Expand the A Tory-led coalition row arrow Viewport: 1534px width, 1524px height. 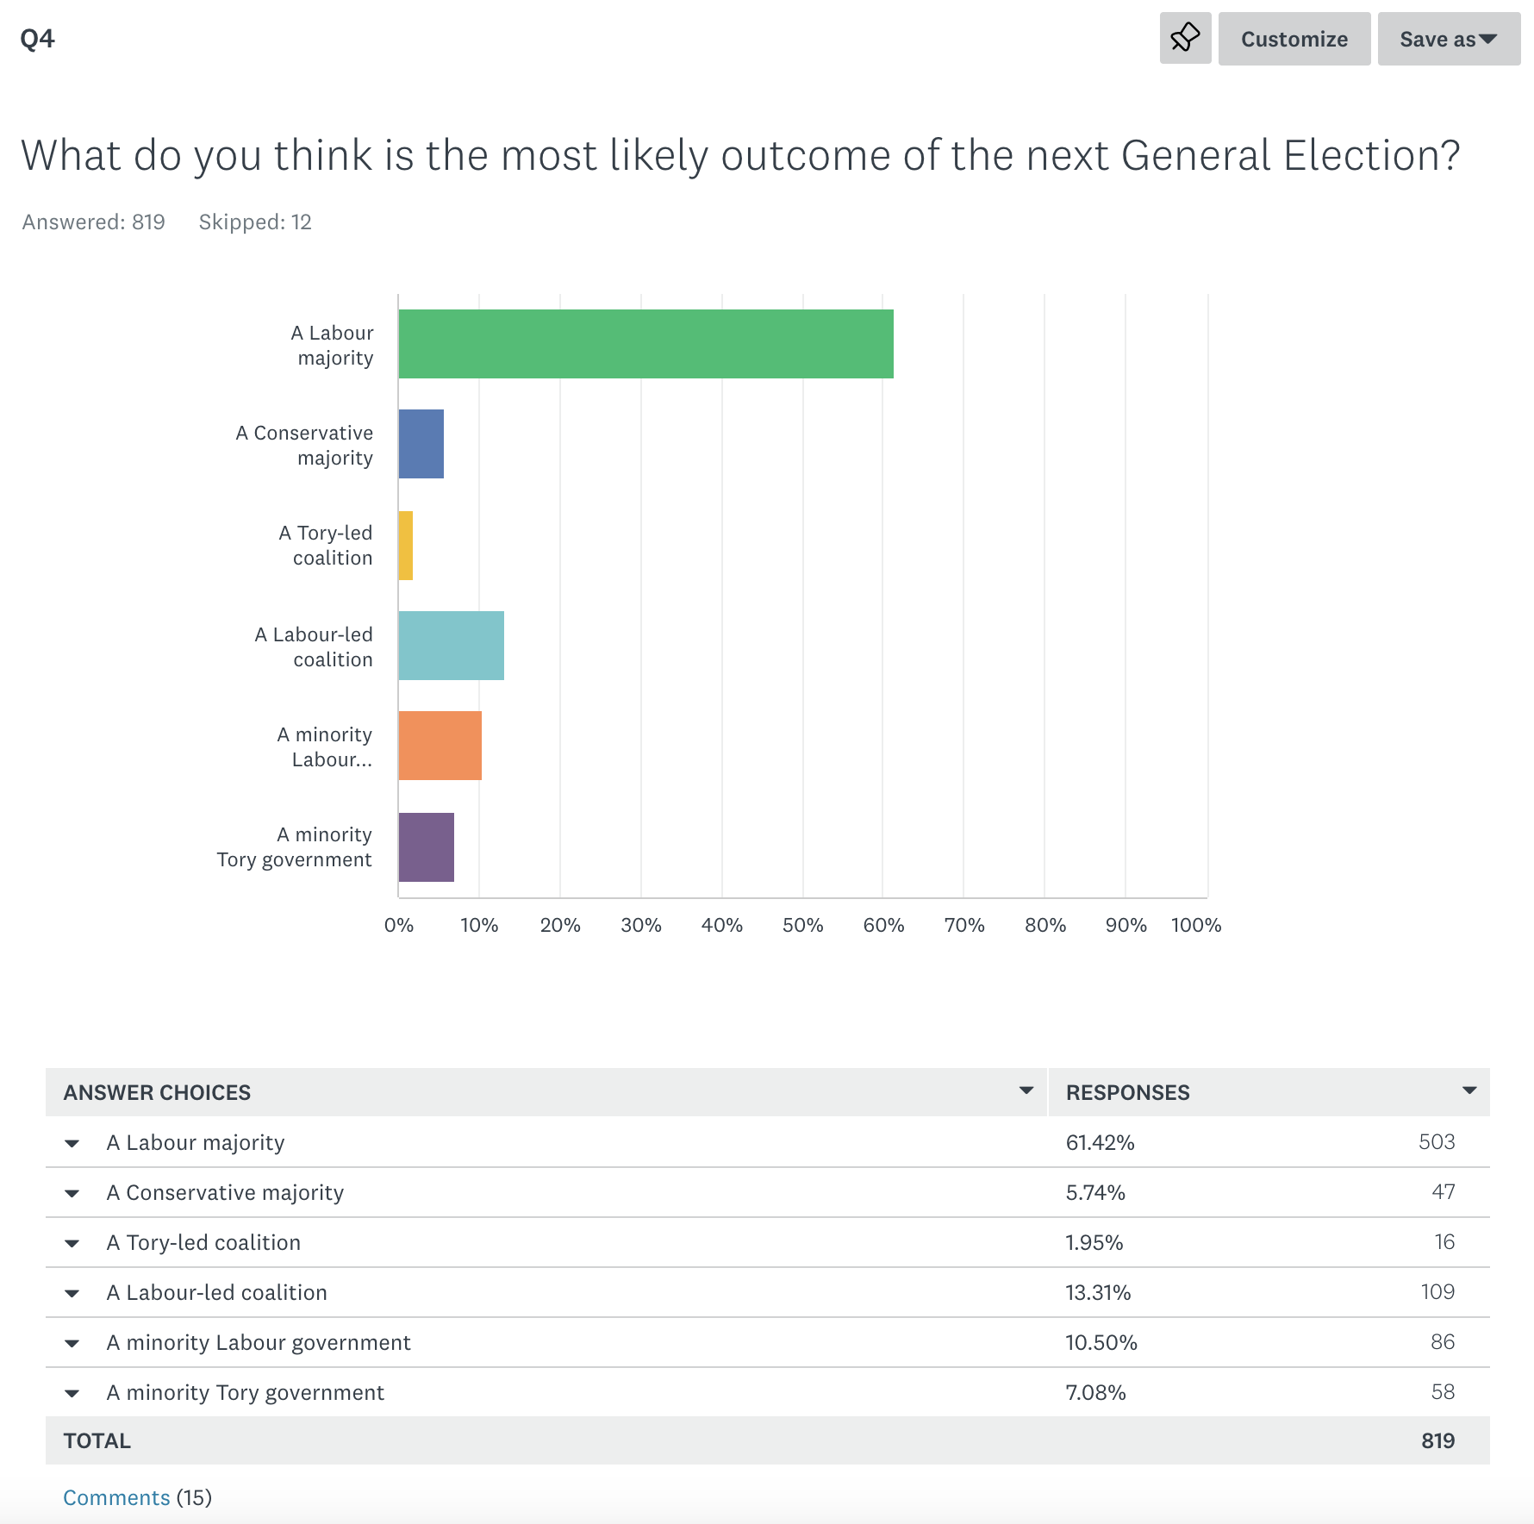pyautogui.click(x=72, y=1244)
